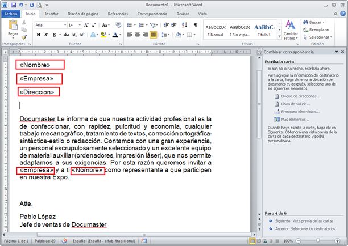Image resolution: width=348 pixels, height=246 pixels.
Task: Increase paragraph indent
Action: pyautogui.click(x=174, y=25)
